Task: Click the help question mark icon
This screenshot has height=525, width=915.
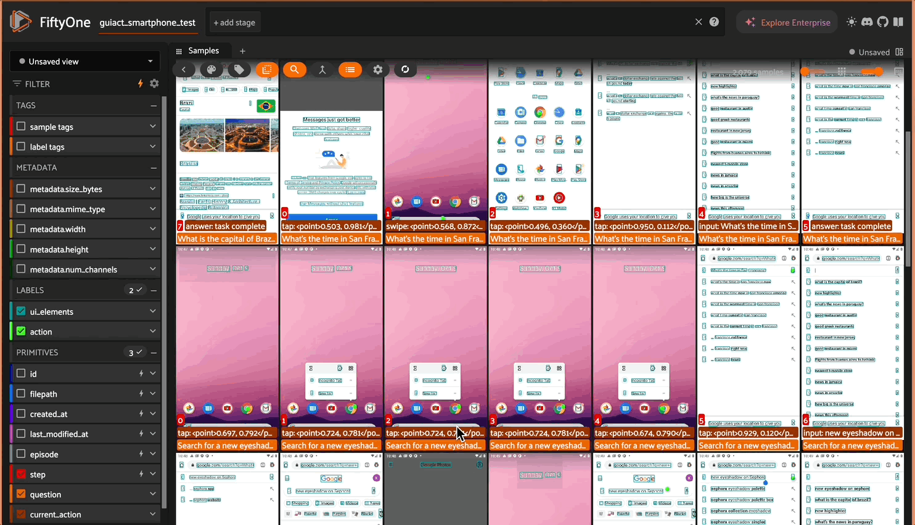Action: click(714, 22)
